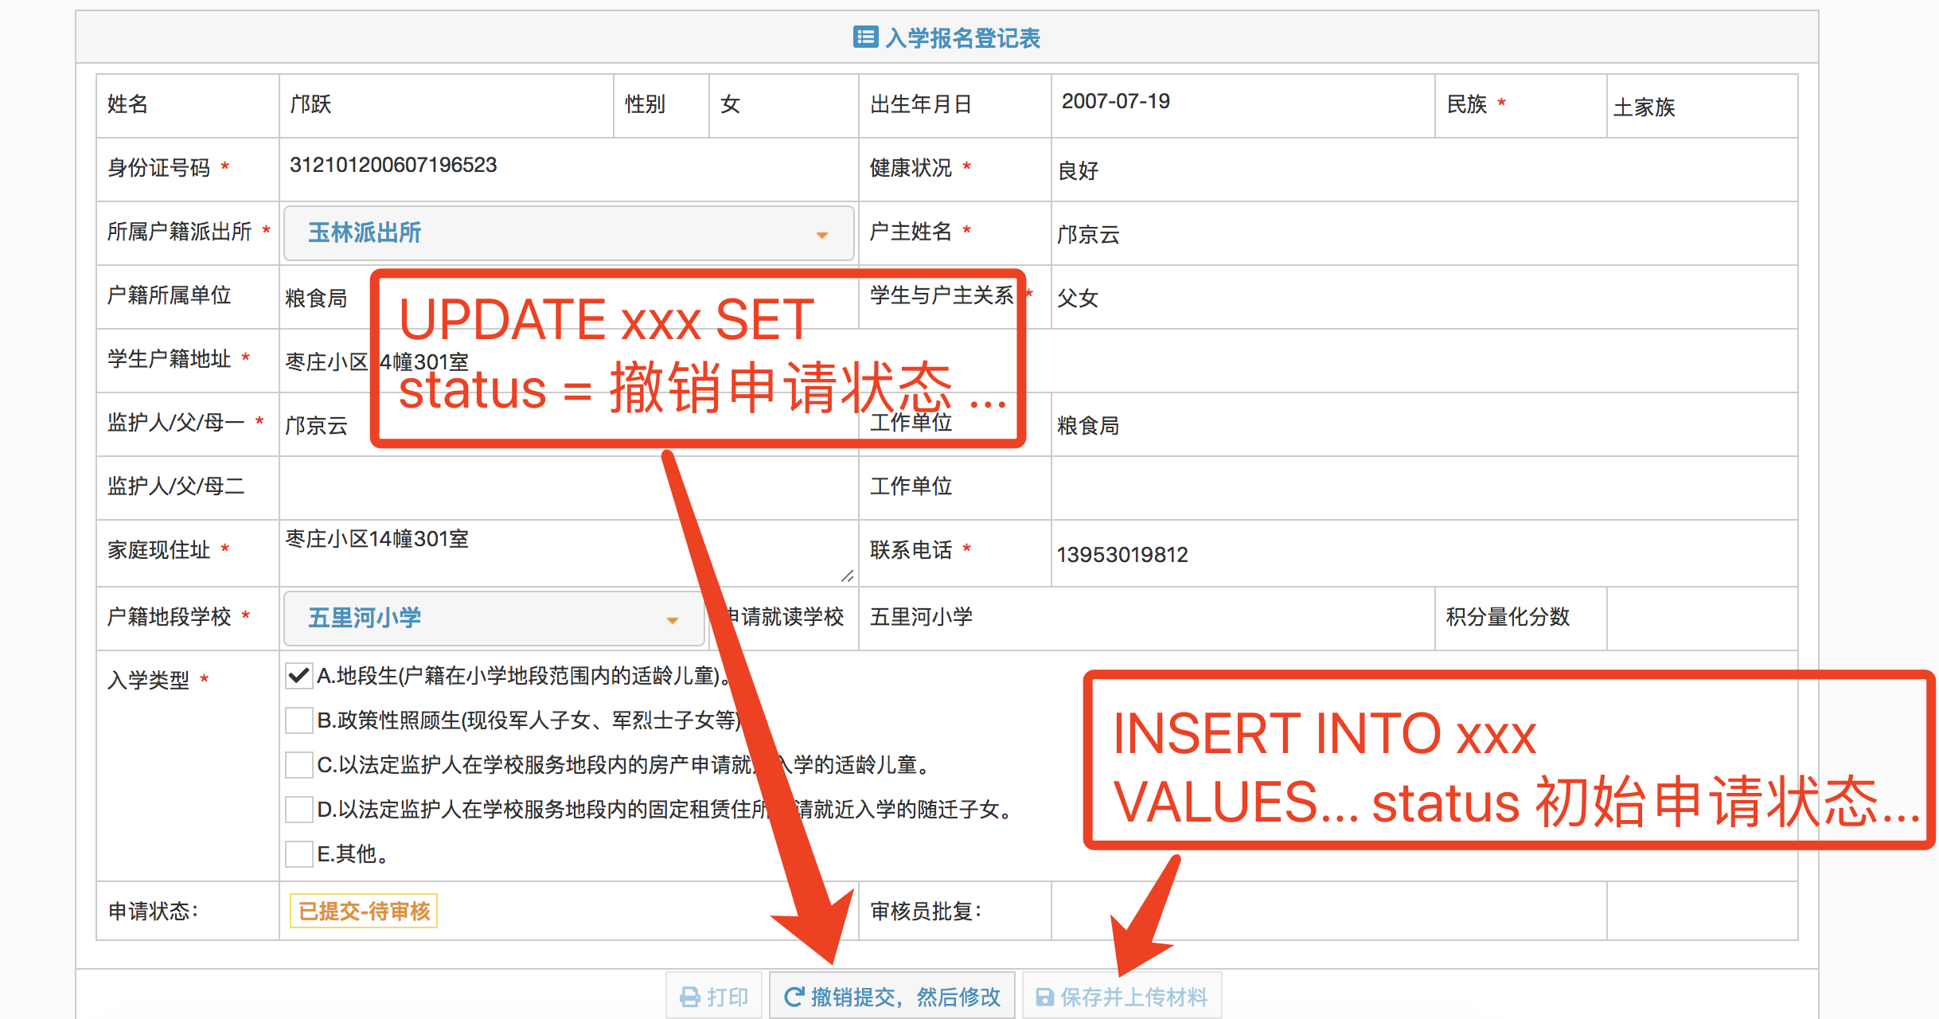The height and width of the screenshot is (1019, 1939).
Task: Check option A 地段生 checkbox
Action: tap(298, 676)
